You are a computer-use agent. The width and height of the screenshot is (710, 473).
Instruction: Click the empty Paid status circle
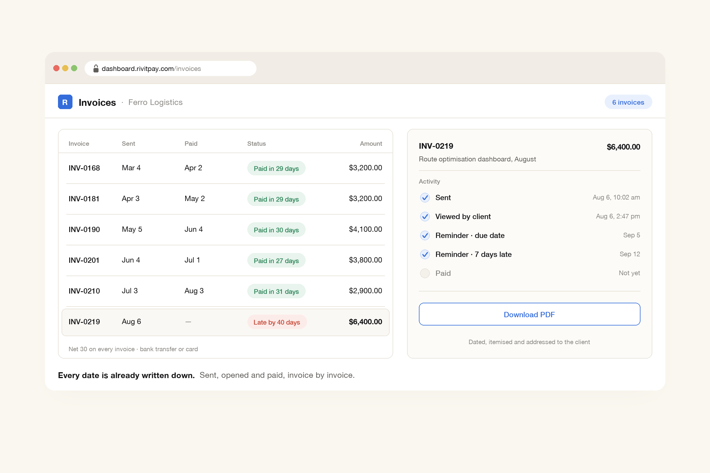tap(425, 273)
